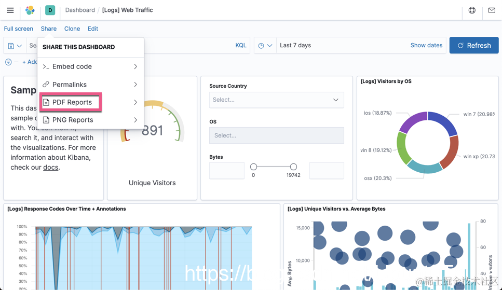The height and width of the screenshot is (290, 502).
Task: Click the win xp red donut segment
Action: 451,153
